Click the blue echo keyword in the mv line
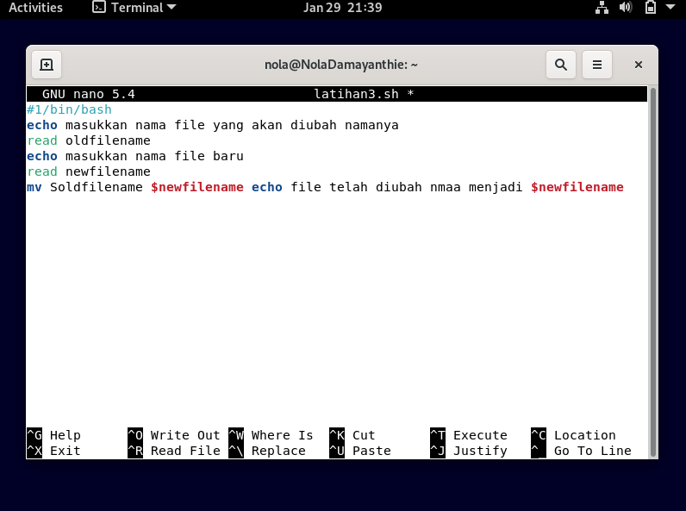686x511 pixels. [x=267, y=187]
